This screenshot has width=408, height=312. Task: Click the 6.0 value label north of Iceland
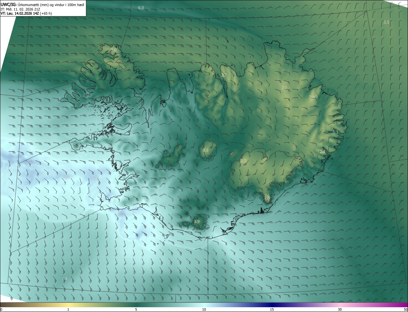(141, 8)
